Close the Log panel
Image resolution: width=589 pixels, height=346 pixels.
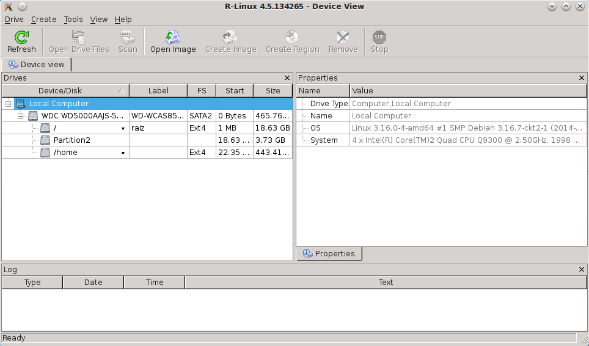point(582,270)
